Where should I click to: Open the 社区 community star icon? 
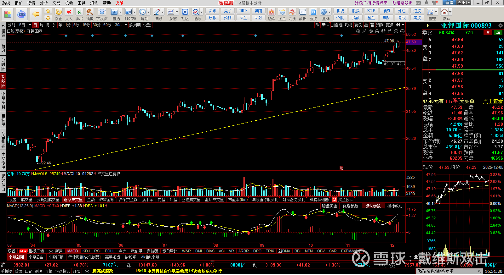(x=185, y=12)
